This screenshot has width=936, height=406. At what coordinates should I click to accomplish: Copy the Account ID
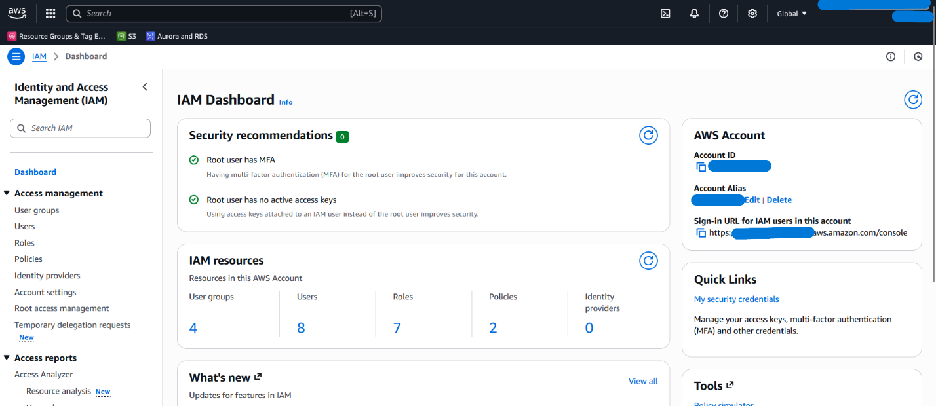point(701,167)
